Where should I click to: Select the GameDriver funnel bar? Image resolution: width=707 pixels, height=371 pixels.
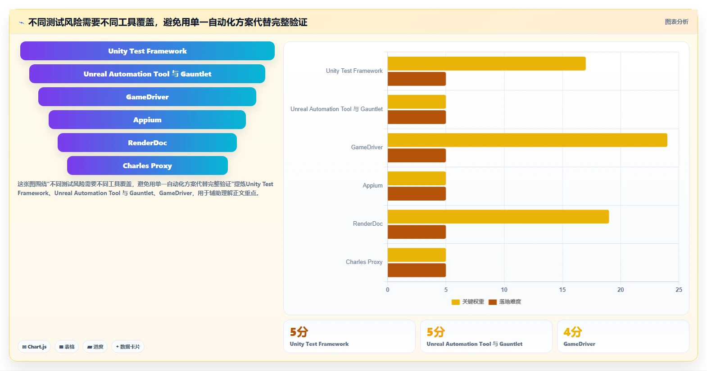[x=147, y=97]
